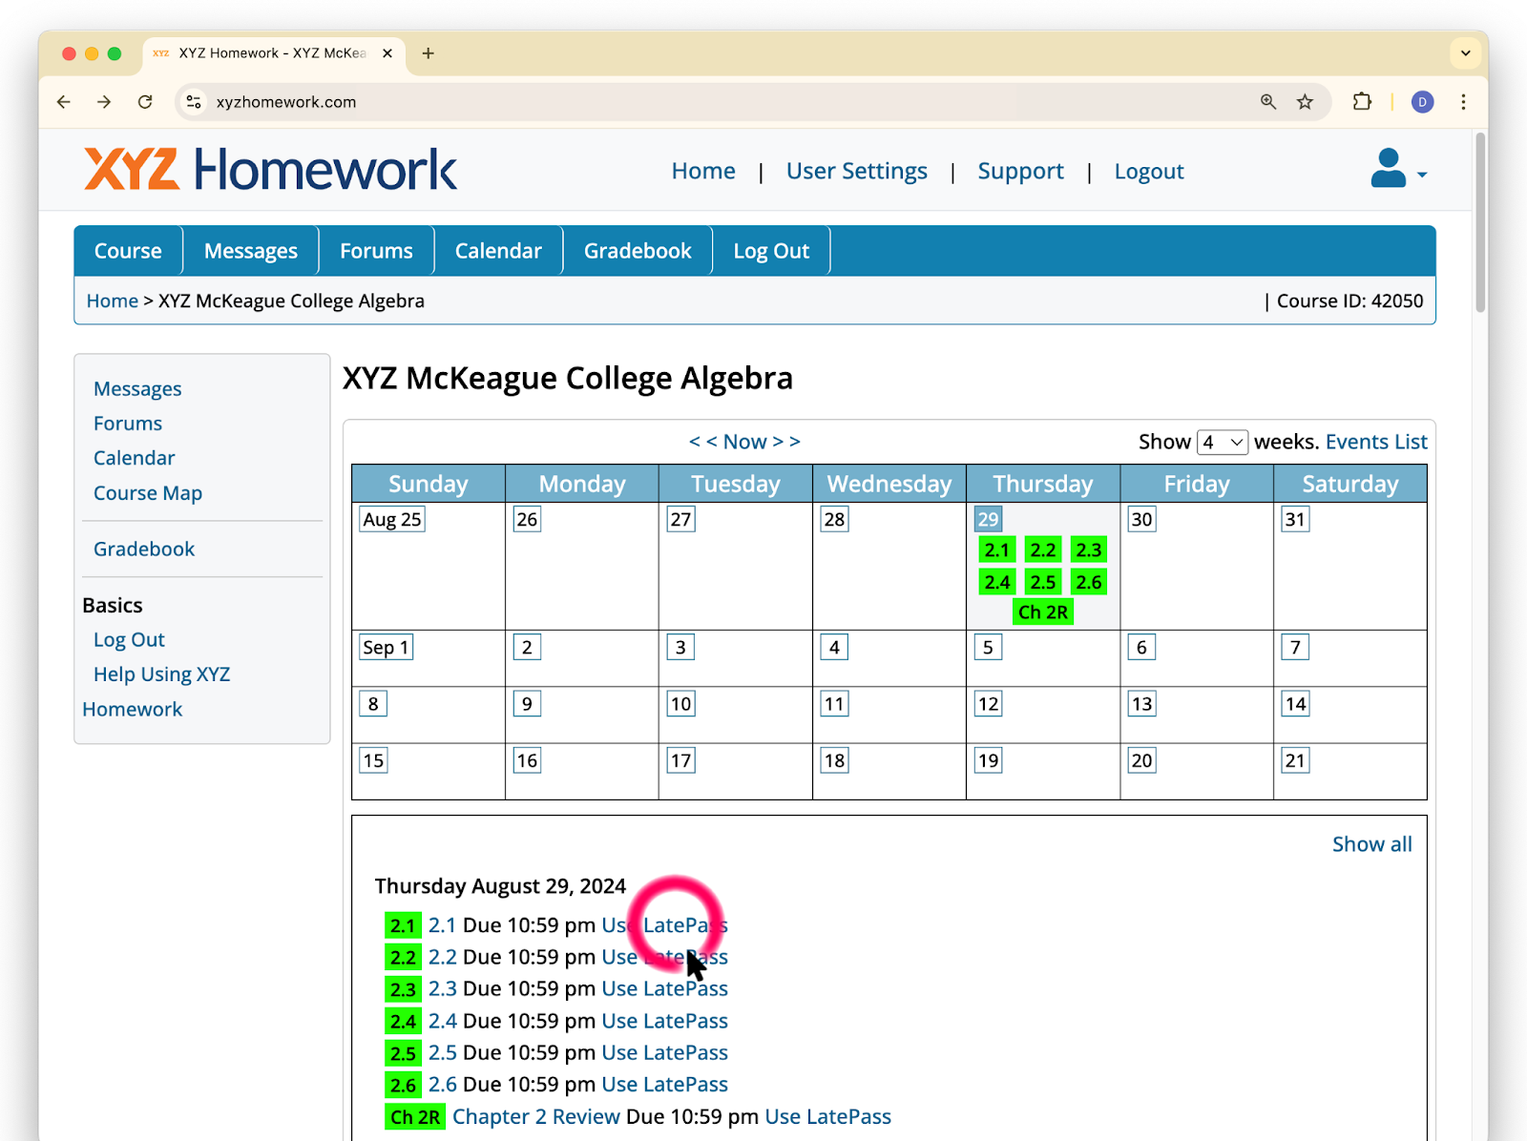Screen dimensions: 1527x1141
Task: Use LatePass for Chapter 2 Review
Action: [x=828, y=1117]
